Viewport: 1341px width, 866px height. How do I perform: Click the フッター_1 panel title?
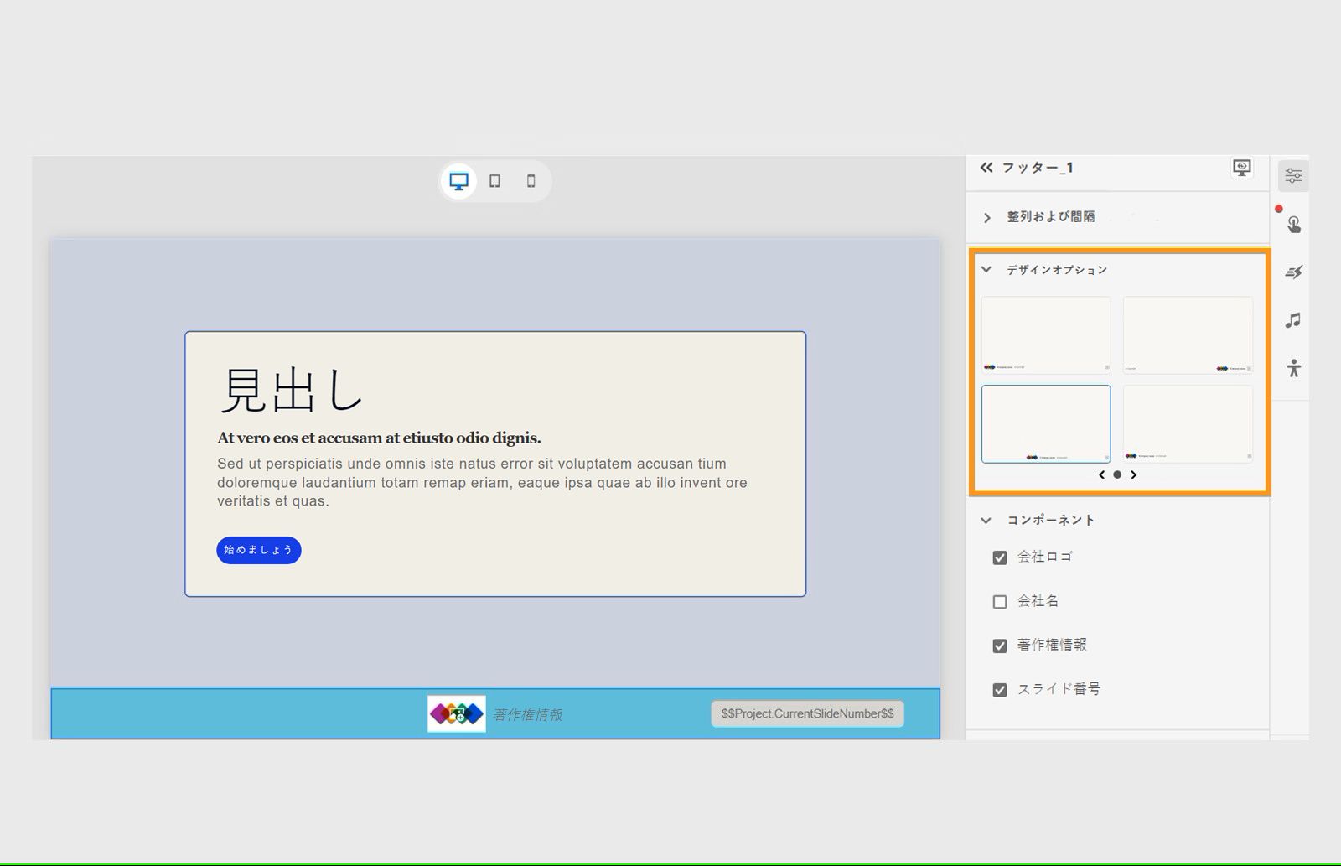pyautogui.click(x=1038, y=168)
